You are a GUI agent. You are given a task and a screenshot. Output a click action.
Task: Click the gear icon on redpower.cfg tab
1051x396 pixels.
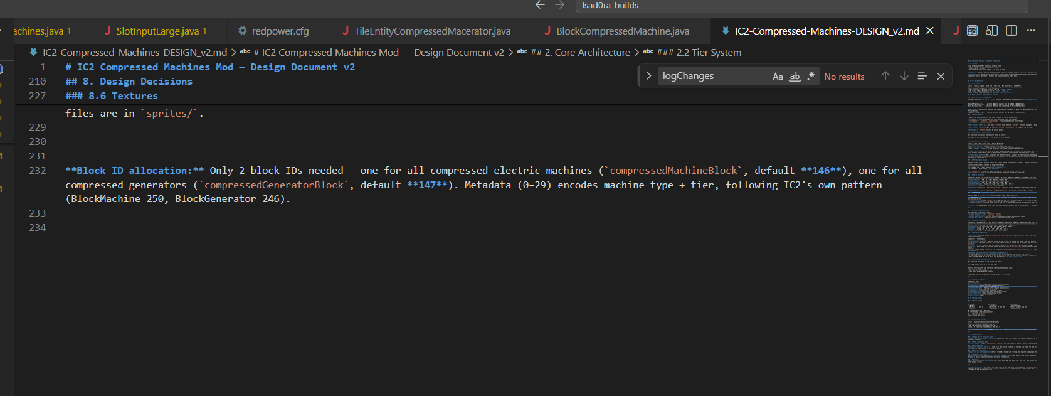click(x=242, y=31)
